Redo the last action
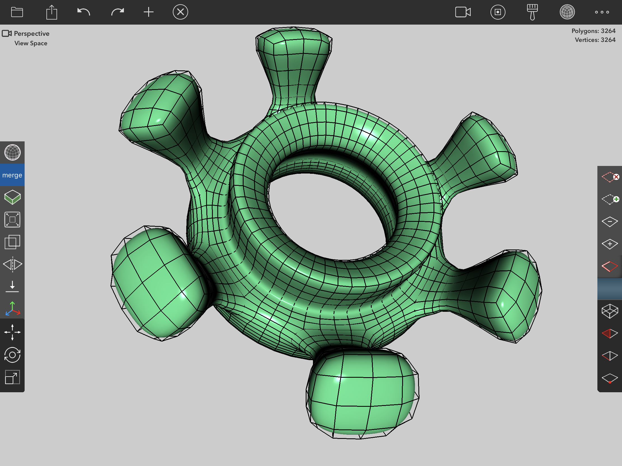The height and width of the screenshot is (466, 622). [117, 12]
